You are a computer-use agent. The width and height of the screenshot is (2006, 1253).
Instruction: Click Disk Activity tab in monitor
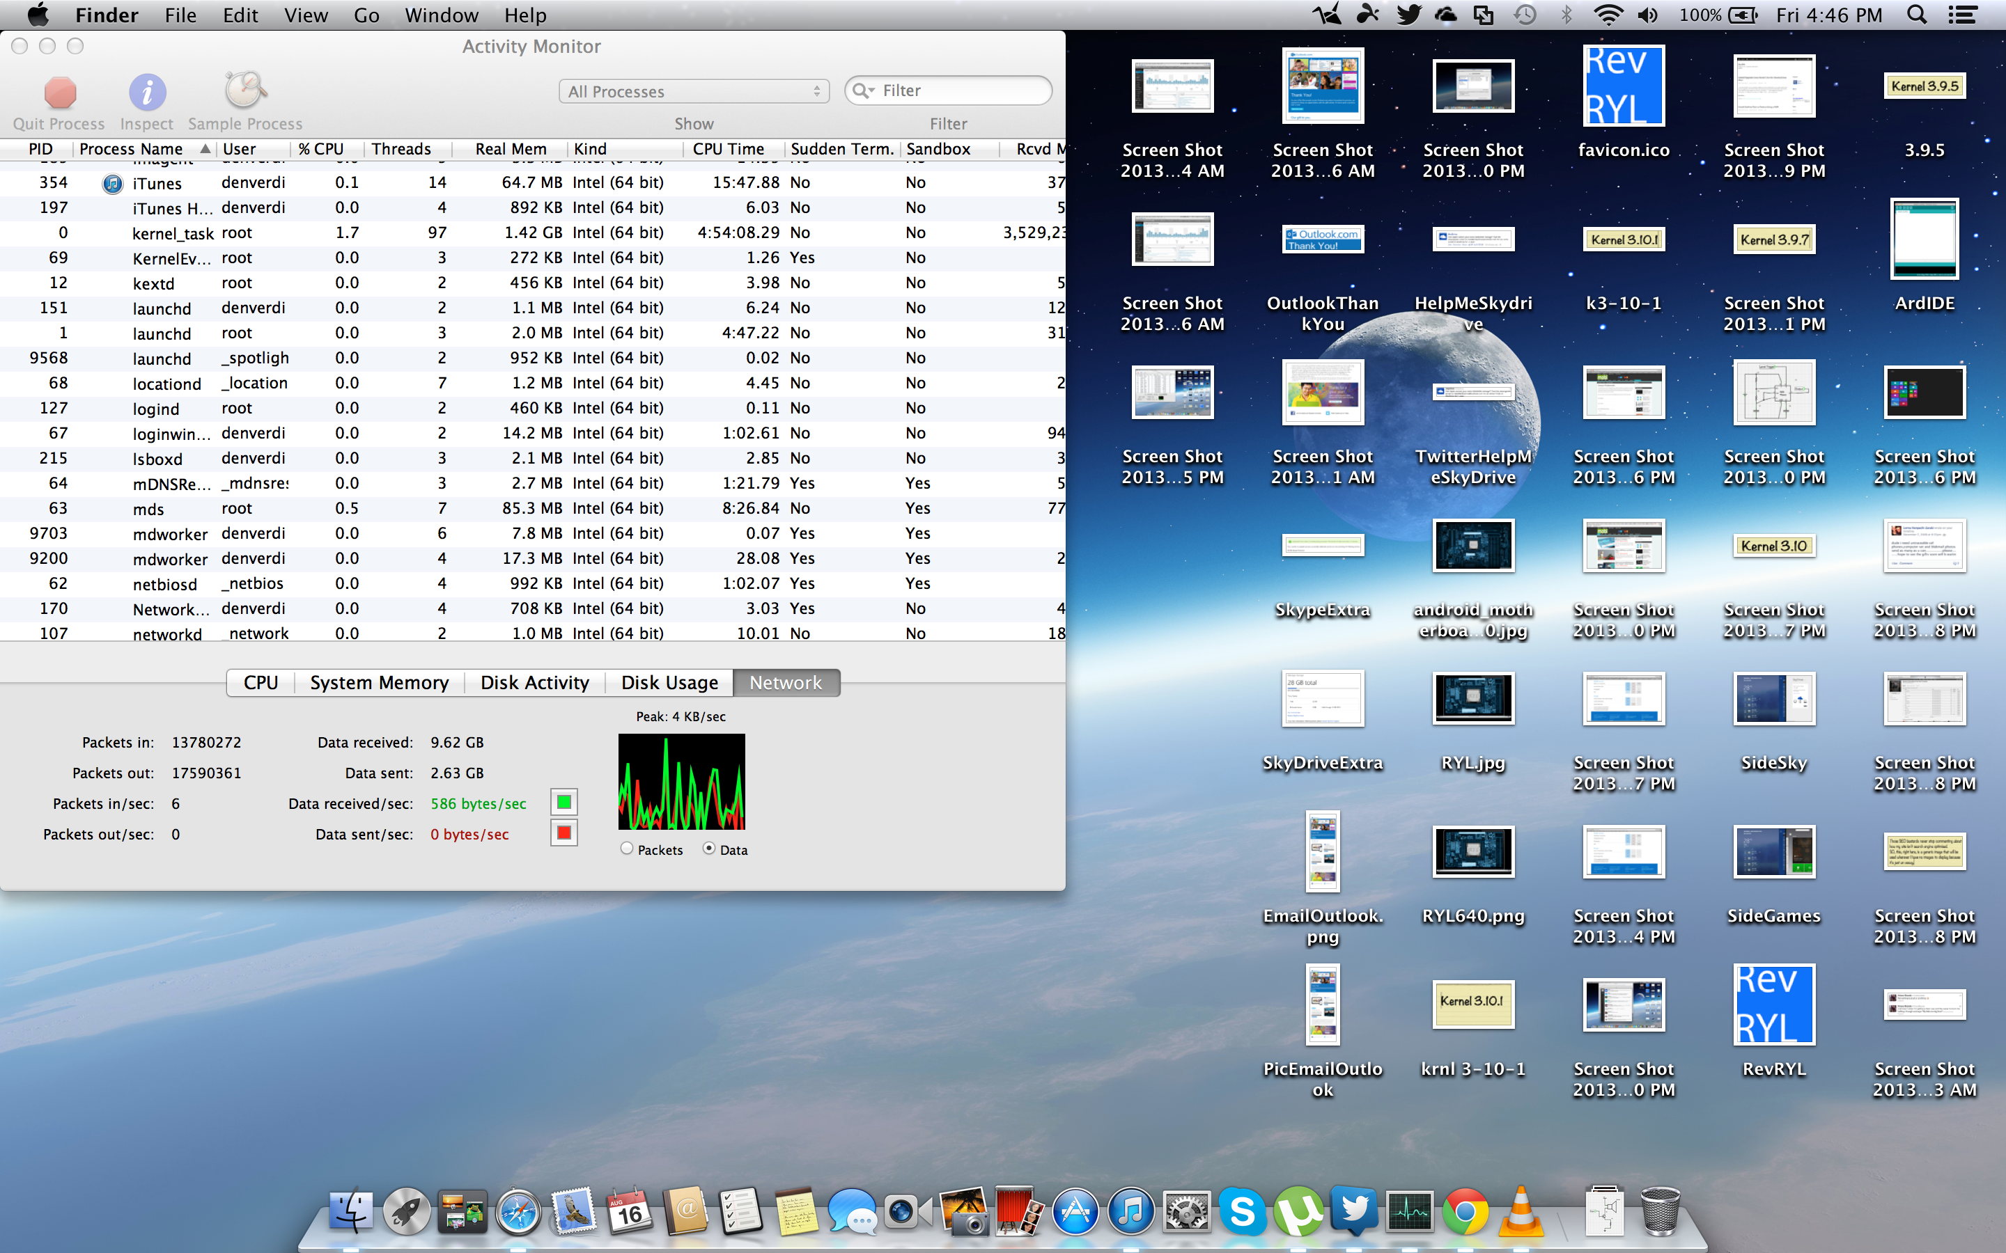[533, 683]
